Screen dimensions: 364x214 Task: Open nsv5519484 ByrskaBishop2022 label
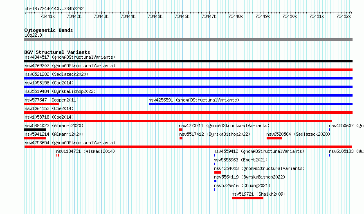coord(60,91)
